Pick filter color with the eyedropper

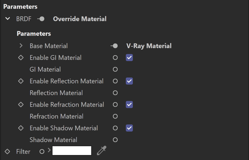click(x=102, y=150)
